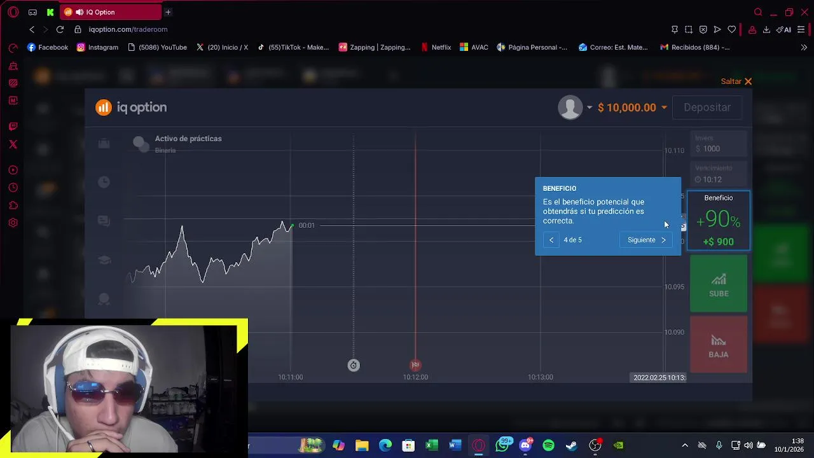The width and height of the screenshot is (814, 458).
Task: Take a snapshot with toolbar icon
Action: click(x=689, y=29)
